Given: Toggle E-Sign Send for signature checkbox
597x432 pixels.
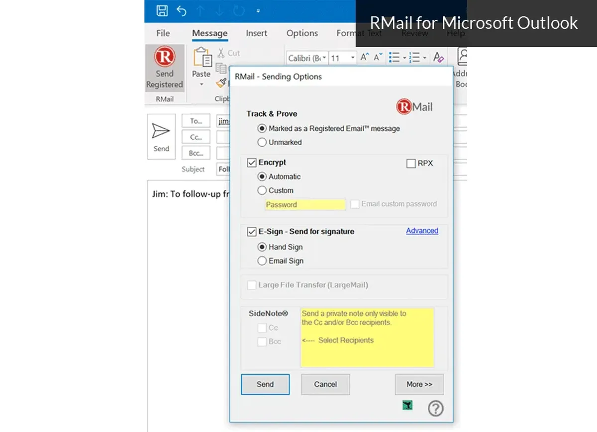Looking at the screenshot, I should [x=252, y=232].
